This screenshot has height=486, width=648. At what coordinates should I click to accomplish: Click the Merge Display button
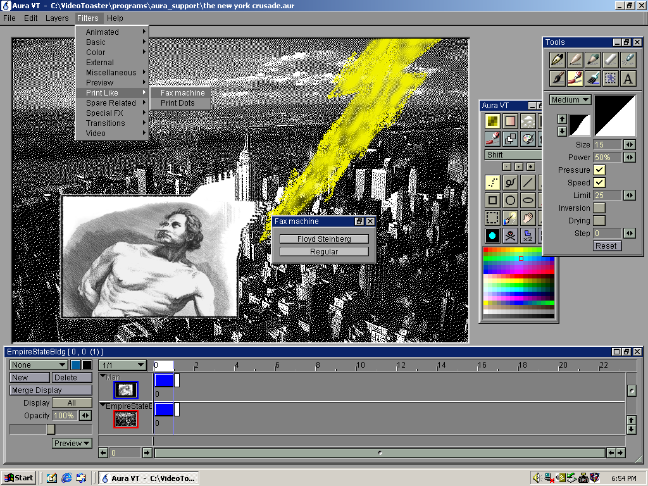pyautogui.click(x=51, y=390)
